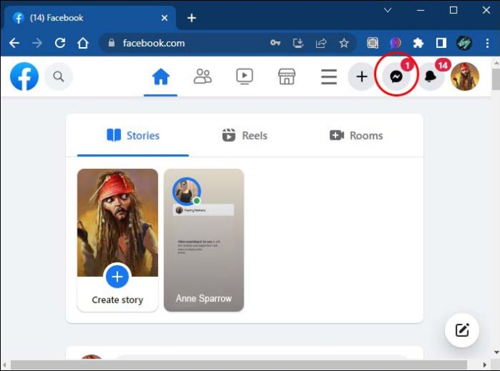500x371 pixels.
Task: Open the notifications bell
Action: point(430,77)
